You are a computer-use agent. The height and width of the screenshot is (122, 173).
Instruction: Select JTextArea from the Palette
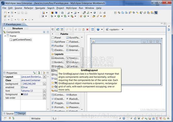[73, 103]
